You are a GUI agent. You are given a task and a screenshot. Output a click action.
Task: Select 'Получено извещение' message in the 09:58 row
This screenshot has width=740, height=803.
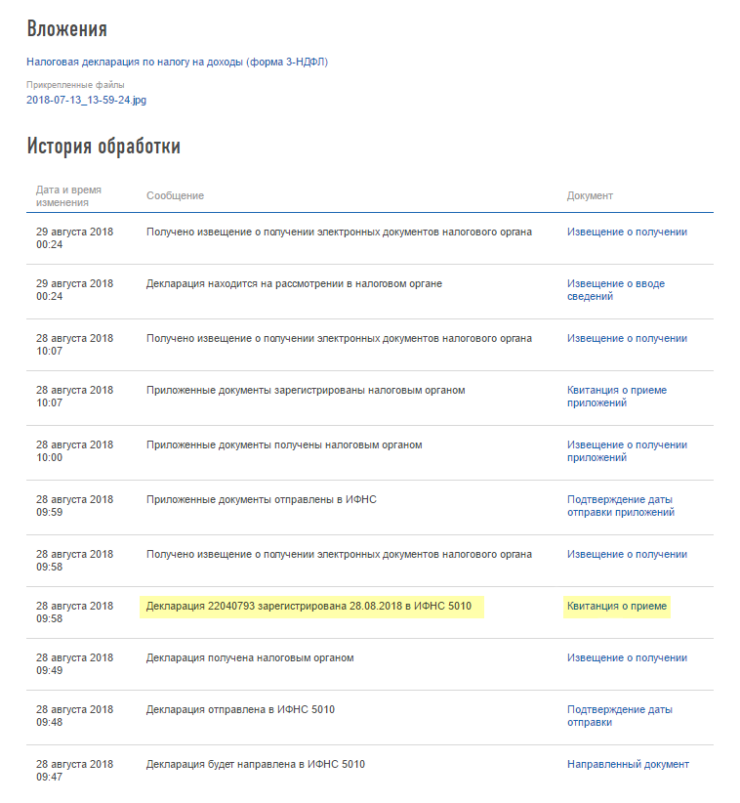click(x=339, y=555)
